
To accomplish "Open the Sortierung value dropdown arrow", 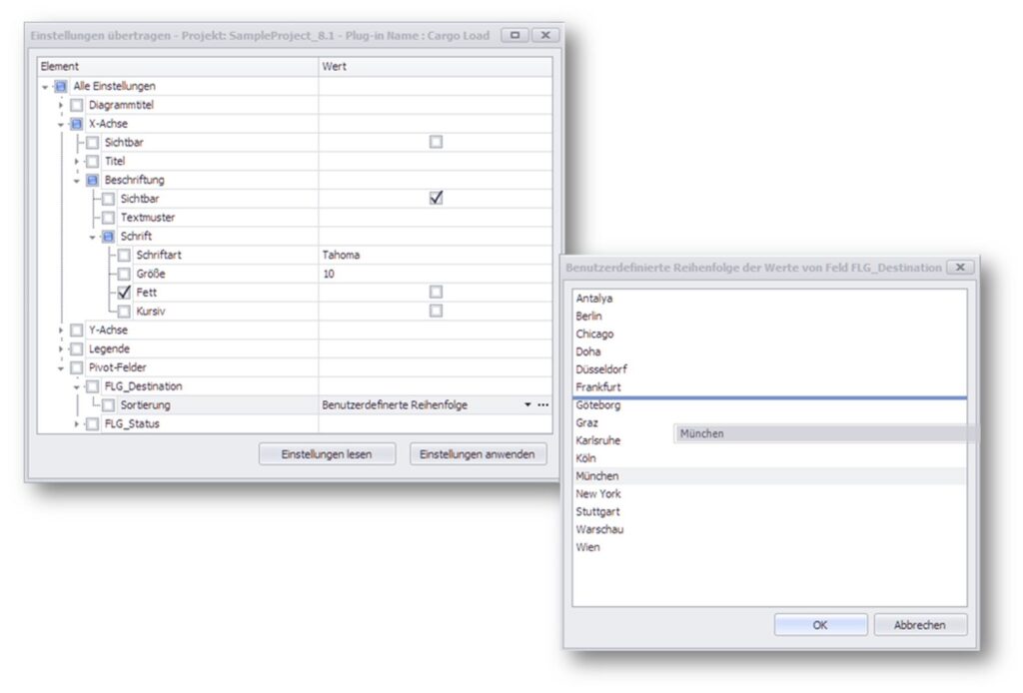I will click(527, 404).
